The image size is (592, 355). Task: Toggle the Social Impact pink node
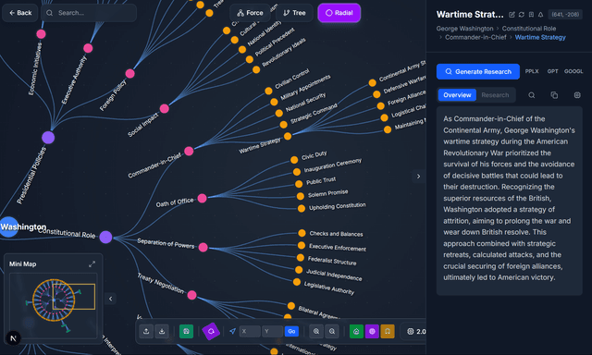point(165,109)
